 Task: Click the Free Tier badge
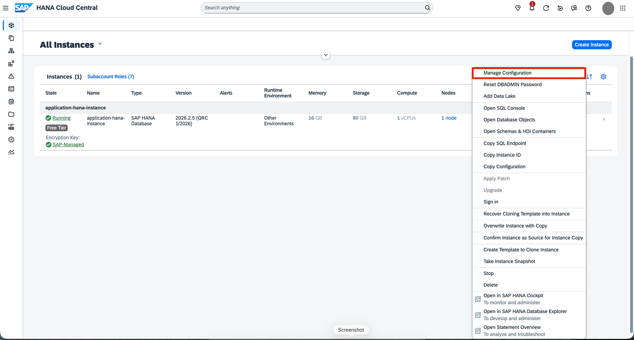tap(57, 128)
